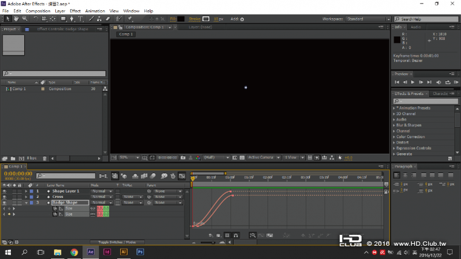Open the Animation menu
The width and height of the screenshot is (461, 259).
[95, 11]
